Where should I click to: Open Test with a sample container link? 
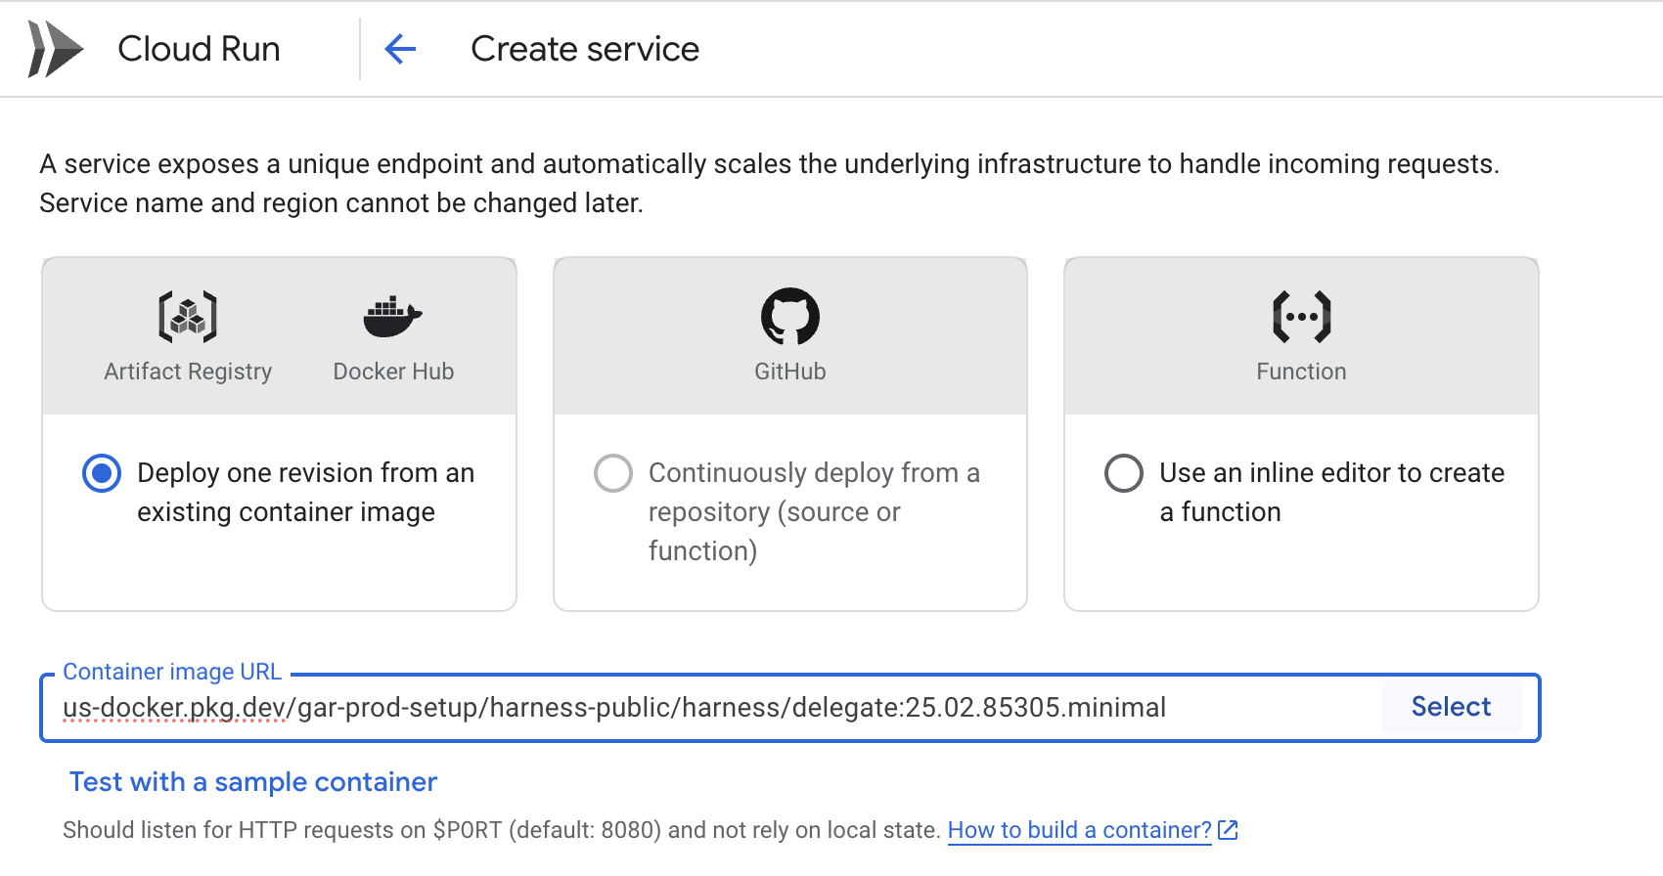tap(252, 782)
